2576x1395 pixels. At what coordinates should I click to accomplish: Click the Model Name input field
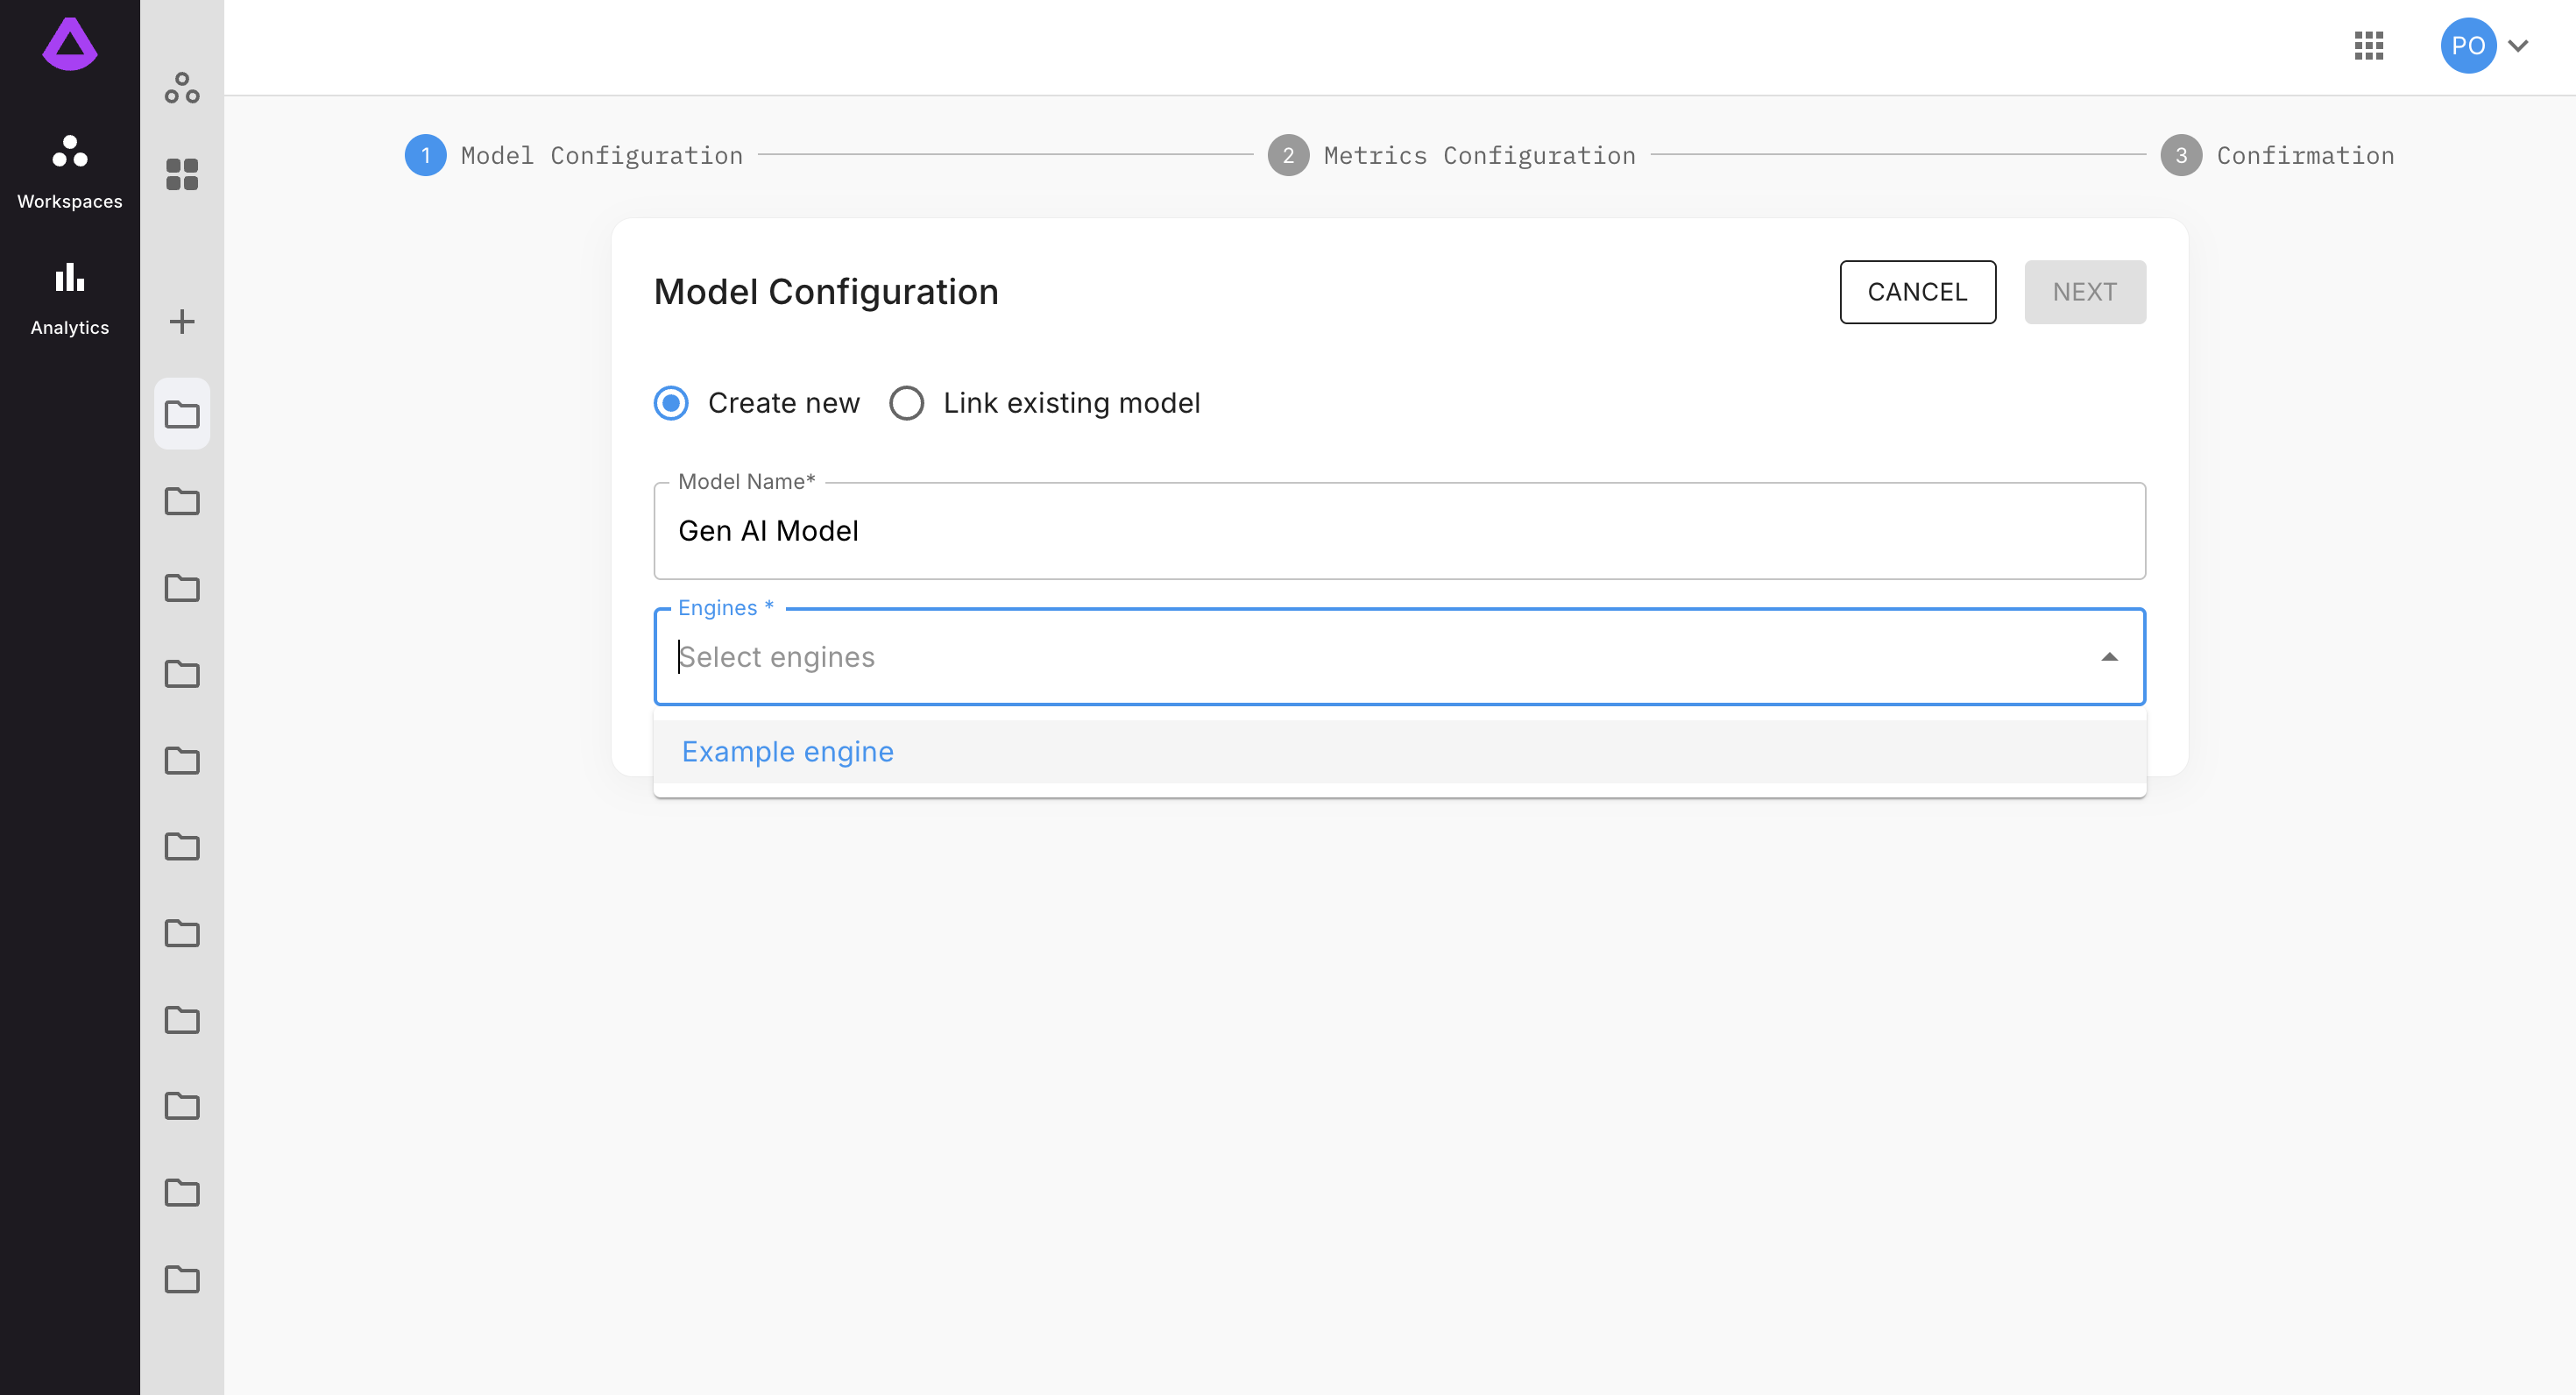point(1399,531)
